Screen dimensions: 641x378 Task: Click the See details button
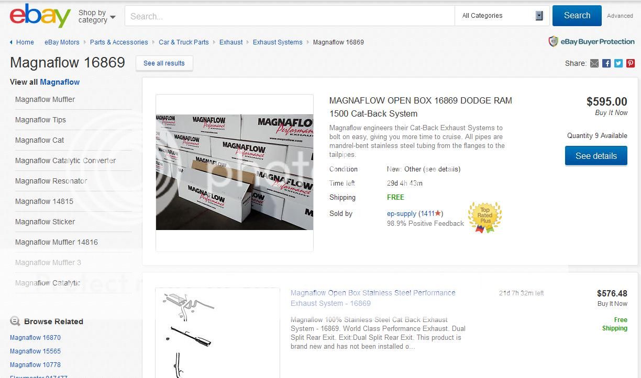pos(596,156)
